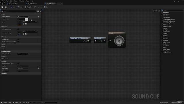
Task: Click Modulator node input pin
Action: (x=96, y=41)
